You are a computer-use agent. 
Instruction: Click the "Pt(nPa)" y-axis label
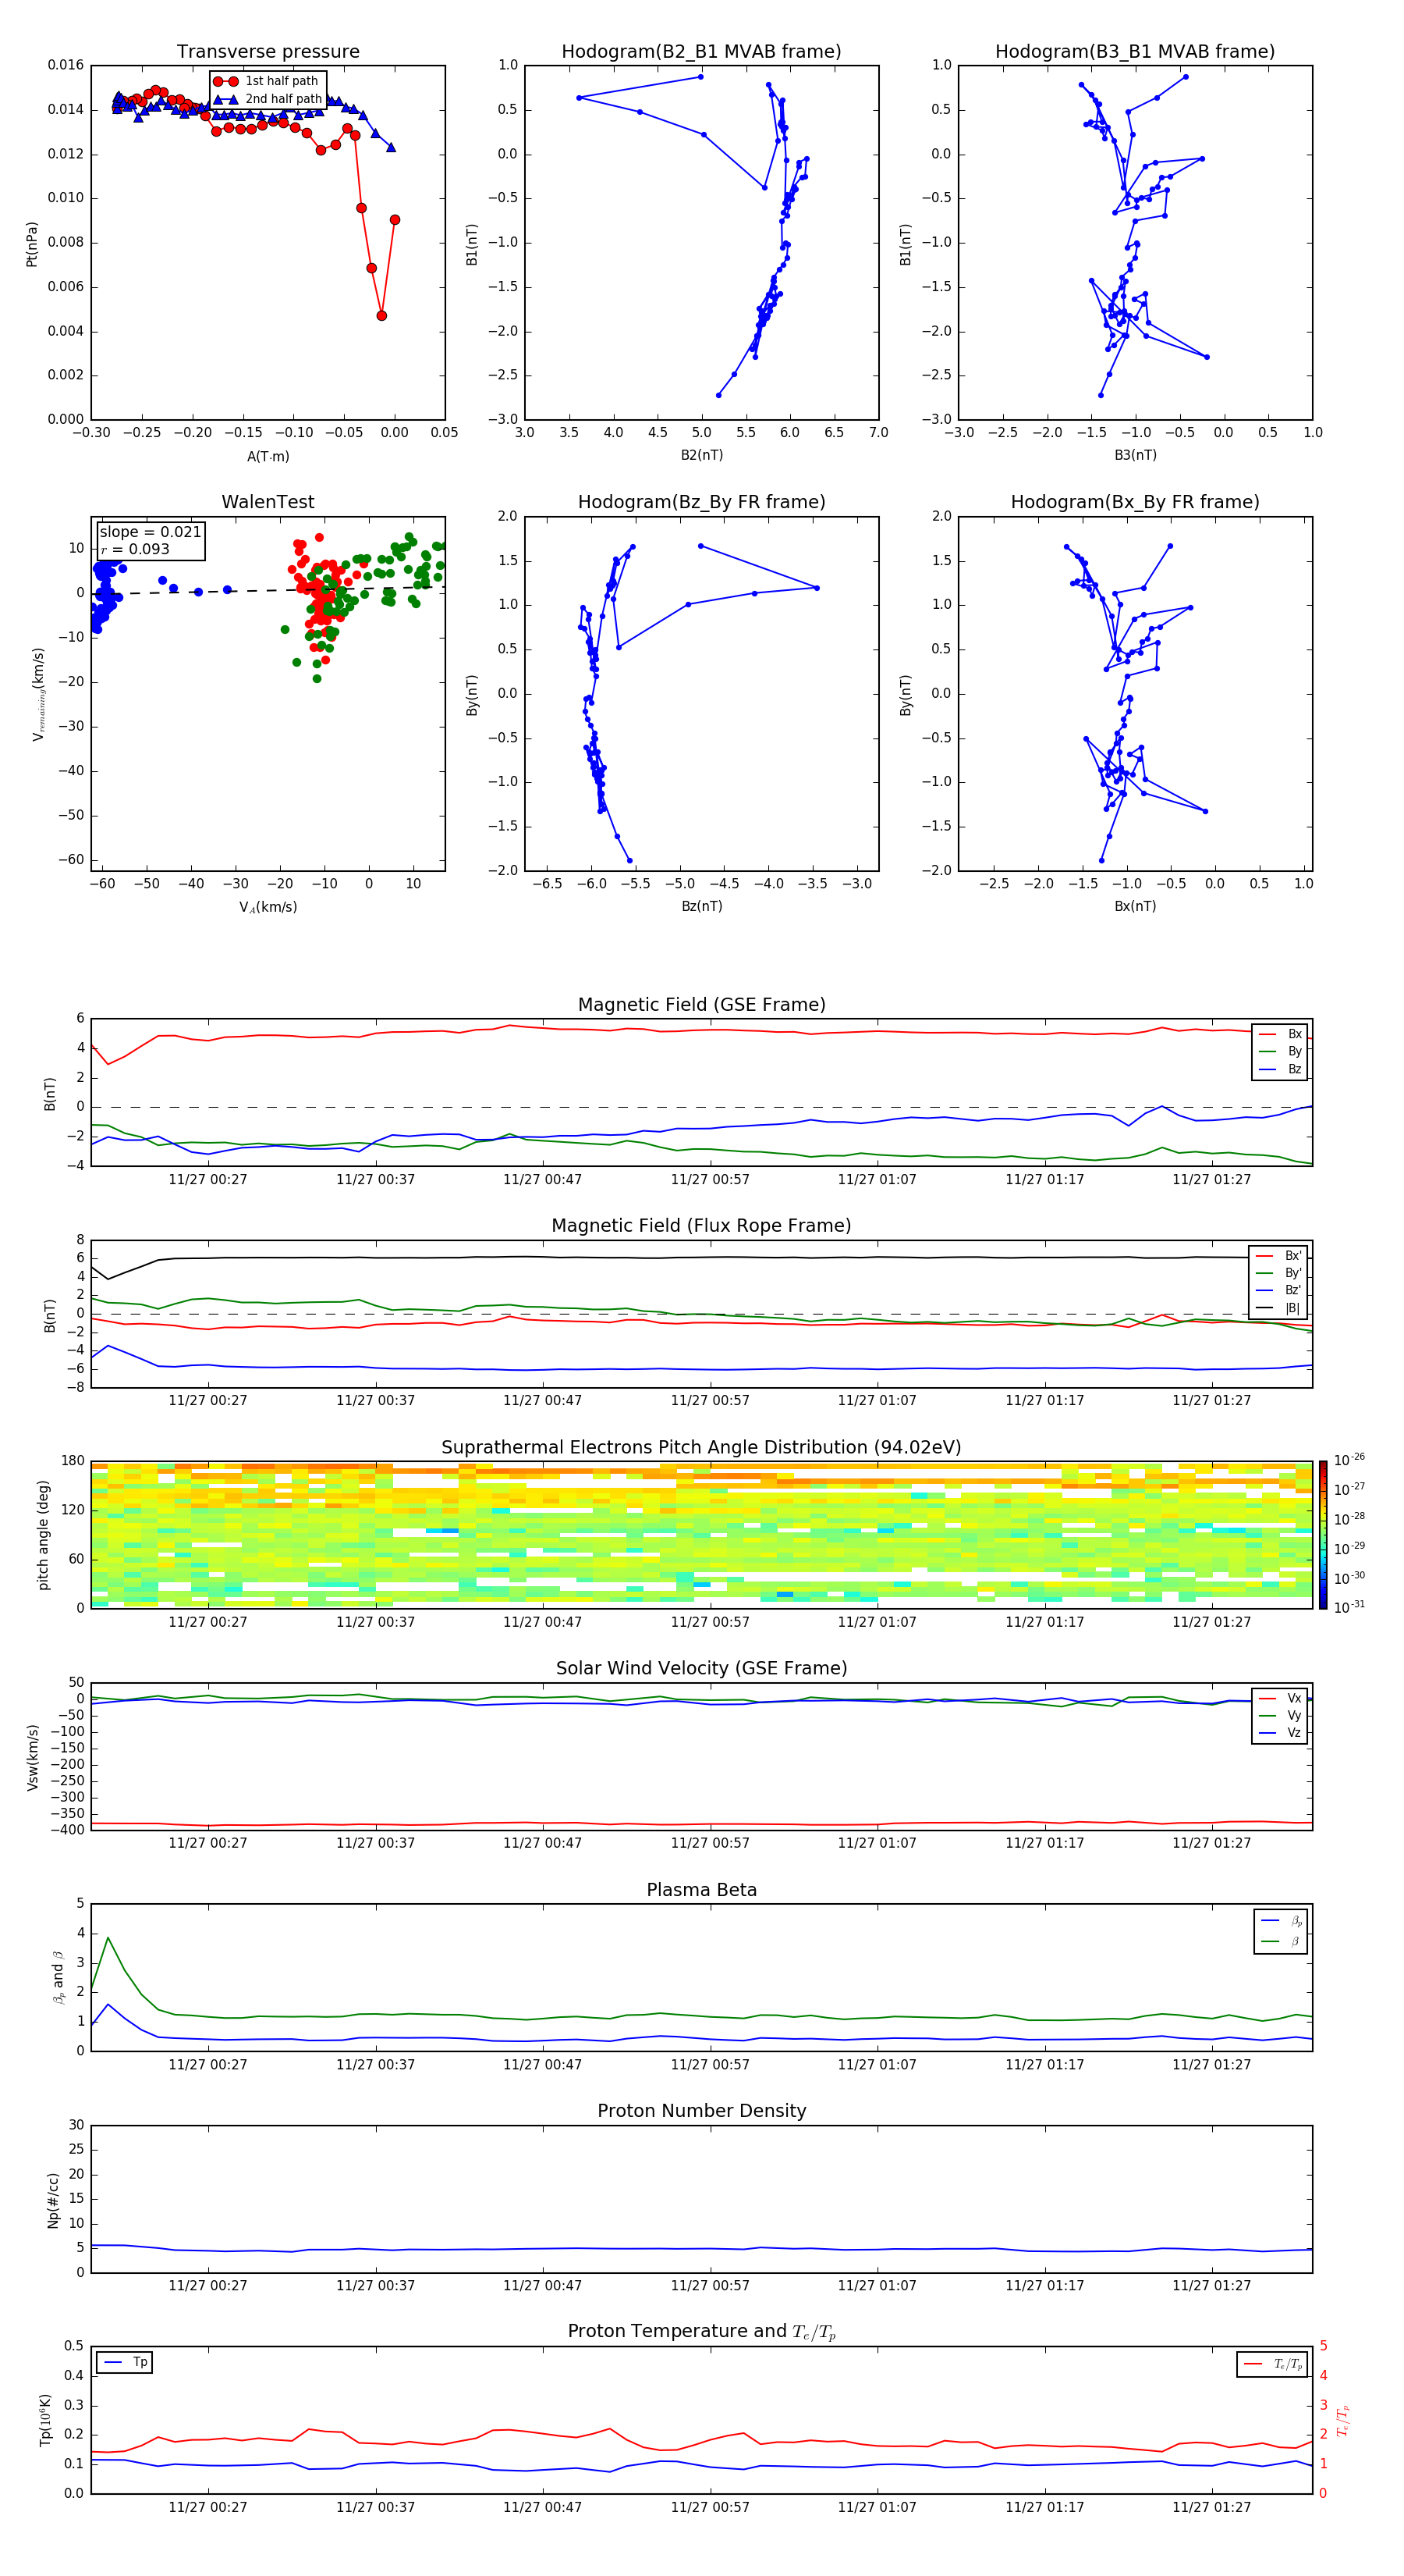coord(32,243)
